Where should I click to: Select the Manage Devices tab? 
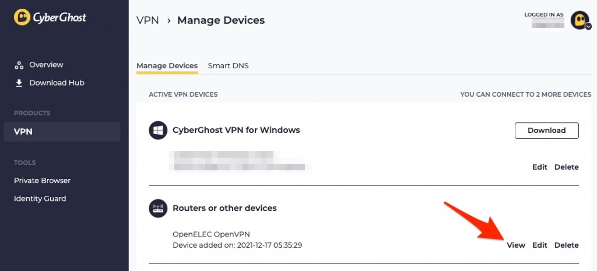click(167, 65)
